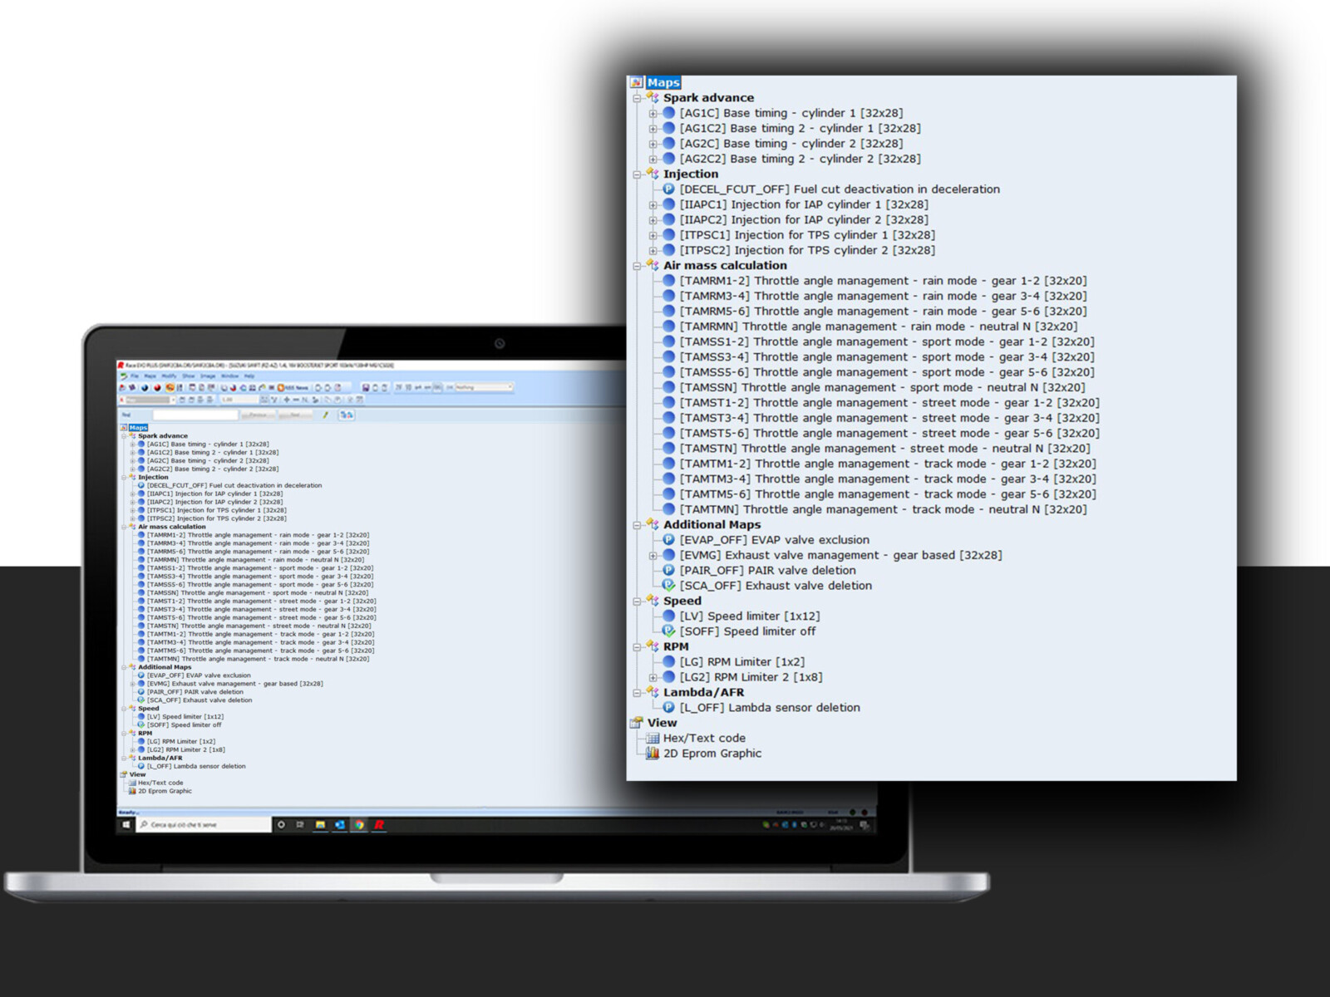This screenshot has height=997, width=1330.
Task: Toggle the SOFF speed limiter off checkmark in enlarged panel
Action: point(668,631)
